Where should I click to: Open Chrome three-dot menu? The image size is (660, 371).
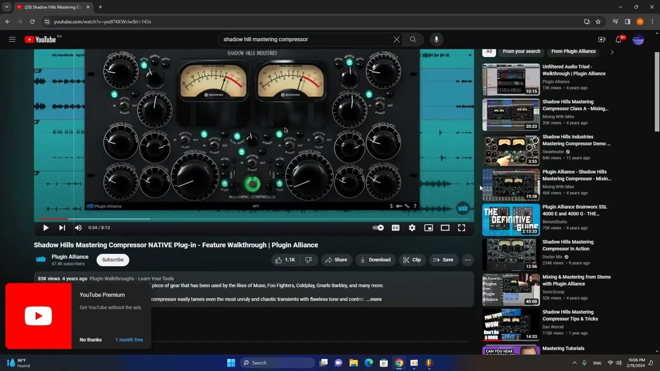point(652,22)
